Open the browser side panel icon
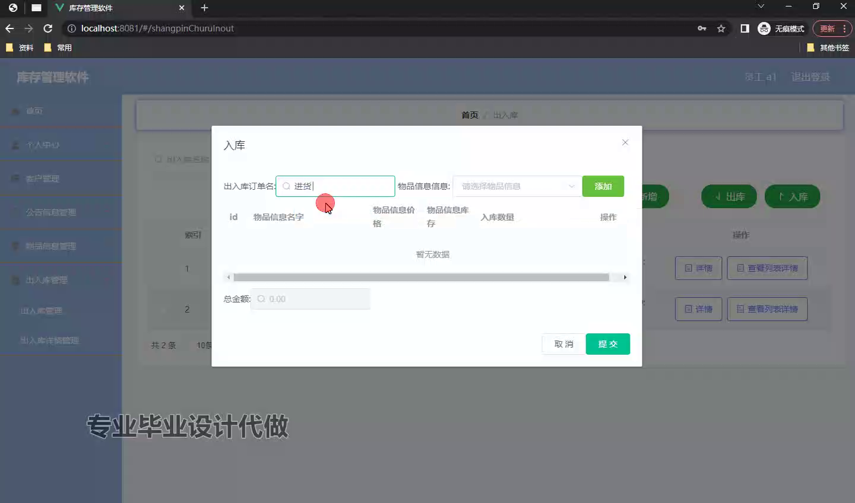This screenshot has width=855, height=503. [x=745, y=28]
